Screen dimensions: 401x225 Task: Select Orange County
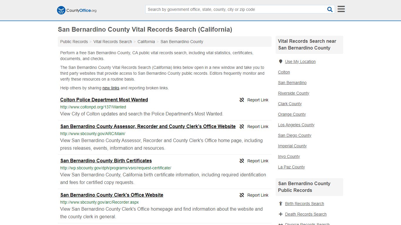point(292,114)
